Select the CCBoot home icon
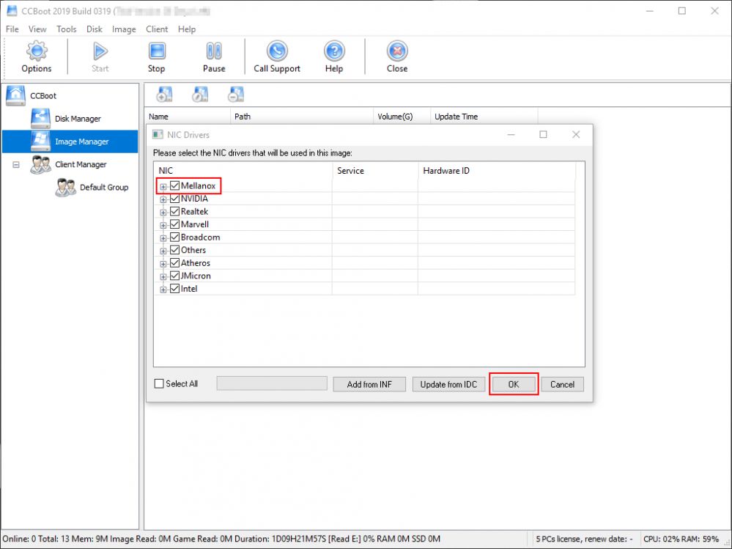 click(x=16, y=96)
